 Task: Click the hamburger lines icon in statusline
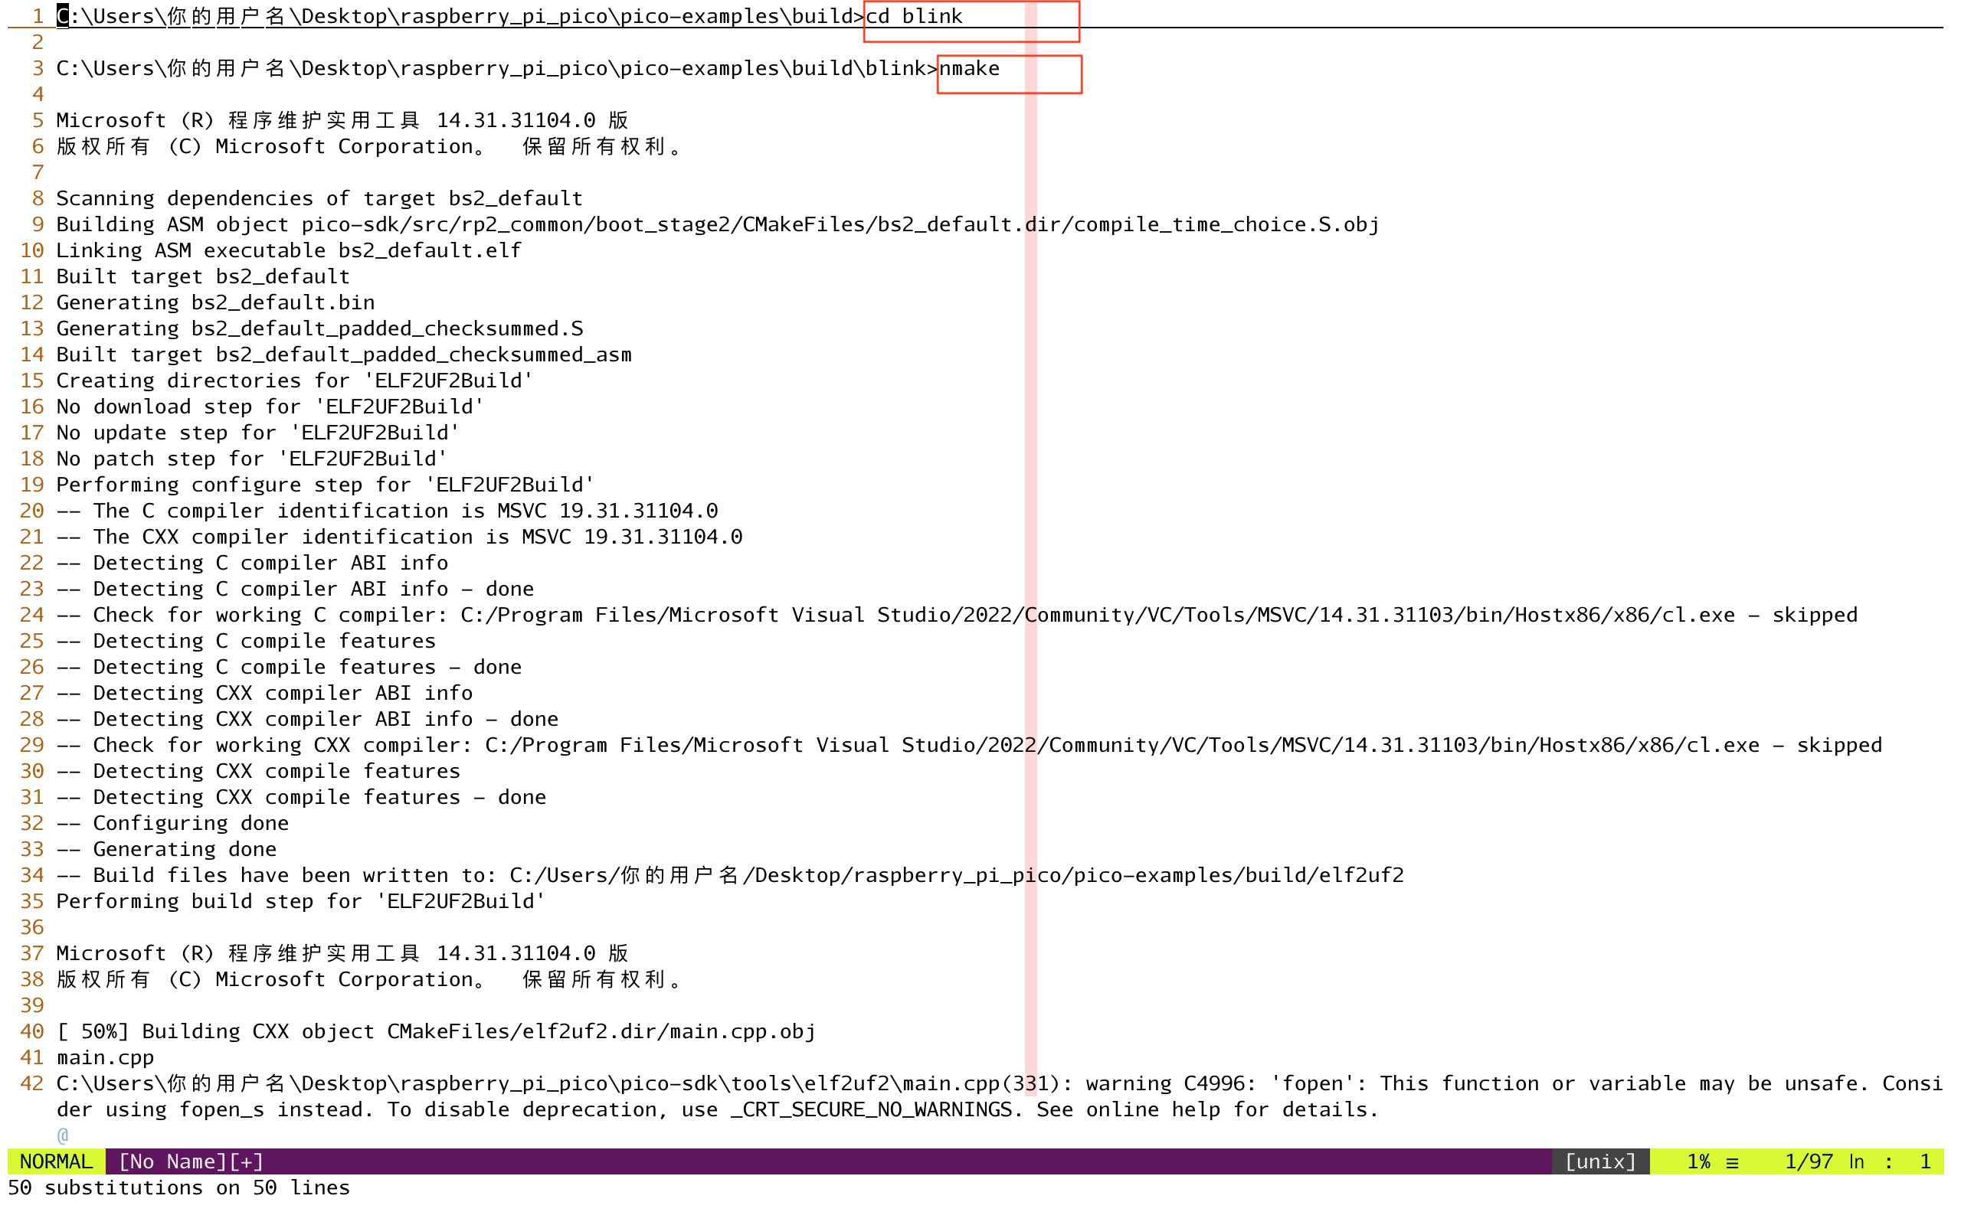click(1733, 1163)
